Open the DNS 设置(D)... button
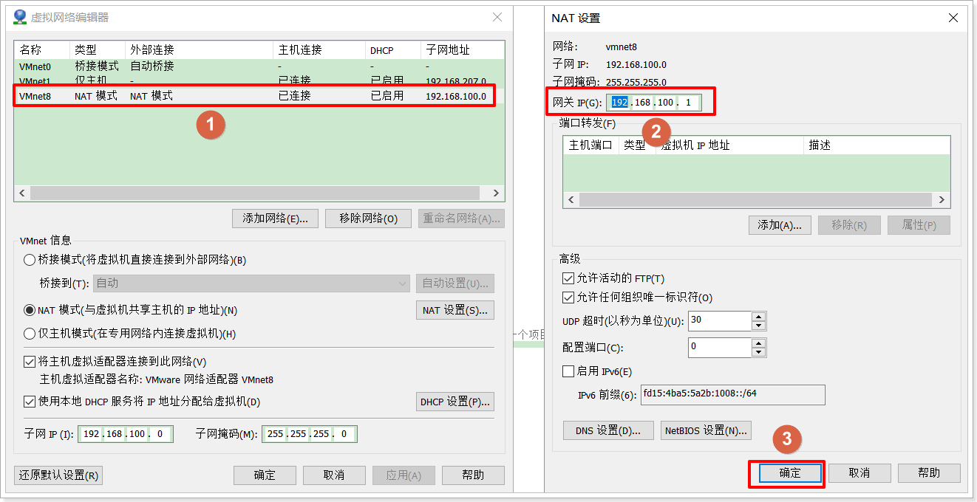 608,430
